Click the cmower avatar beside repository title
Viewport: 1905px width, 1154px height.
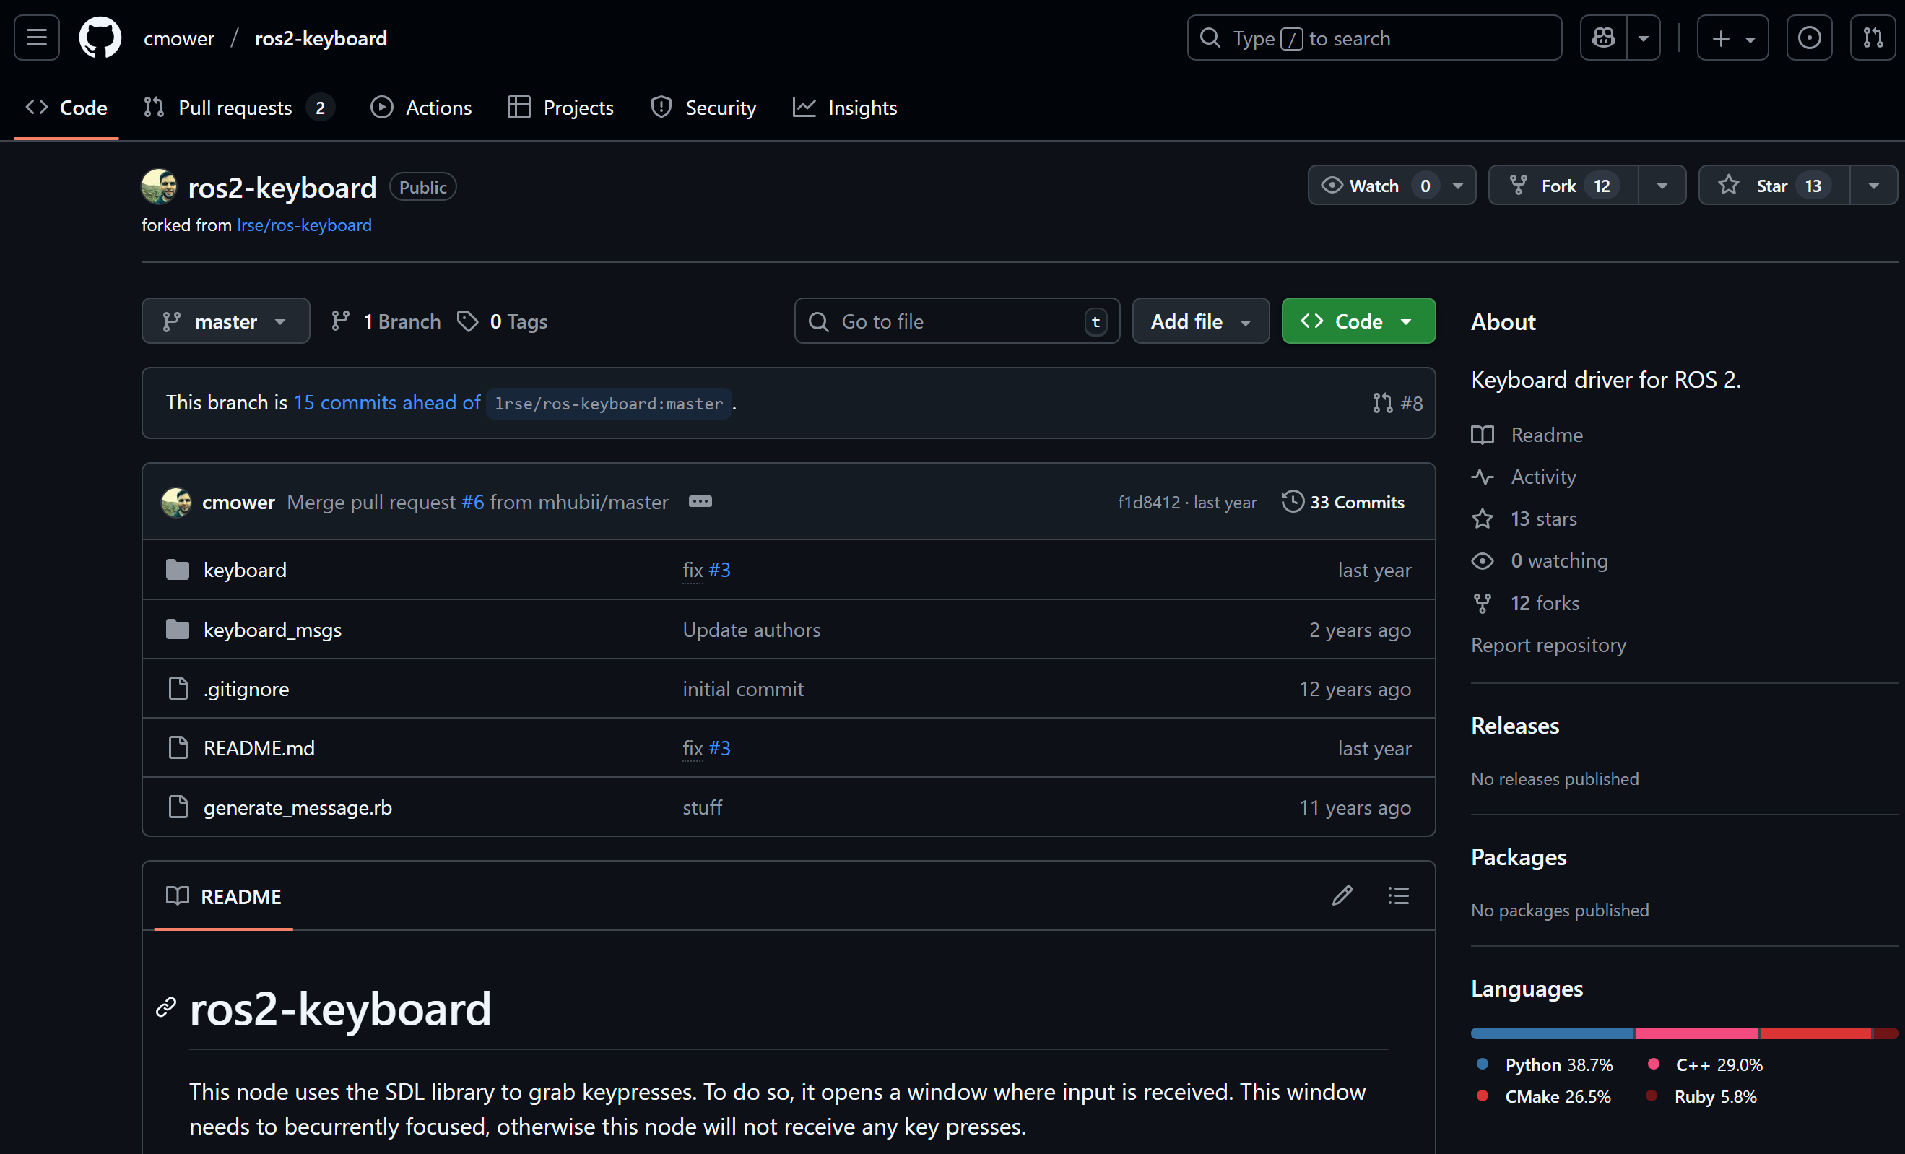(160, 187)
